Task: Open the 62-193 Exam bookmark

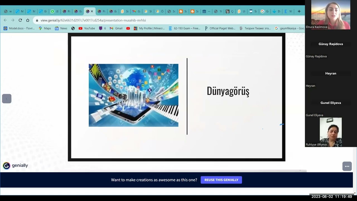Action: [x=184, y=28]
